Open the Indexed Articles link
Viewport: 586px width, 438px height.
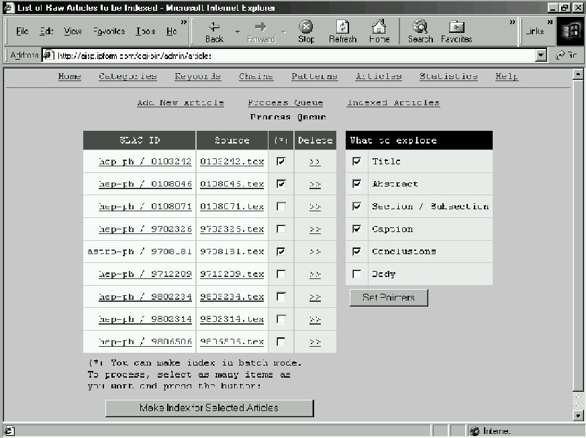click(x=393, y=103)
